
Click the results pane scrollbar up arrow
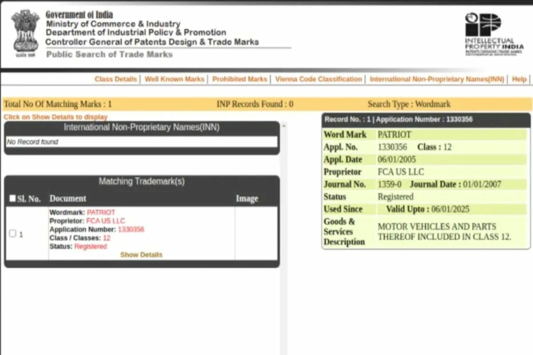[x=284, y=126]
